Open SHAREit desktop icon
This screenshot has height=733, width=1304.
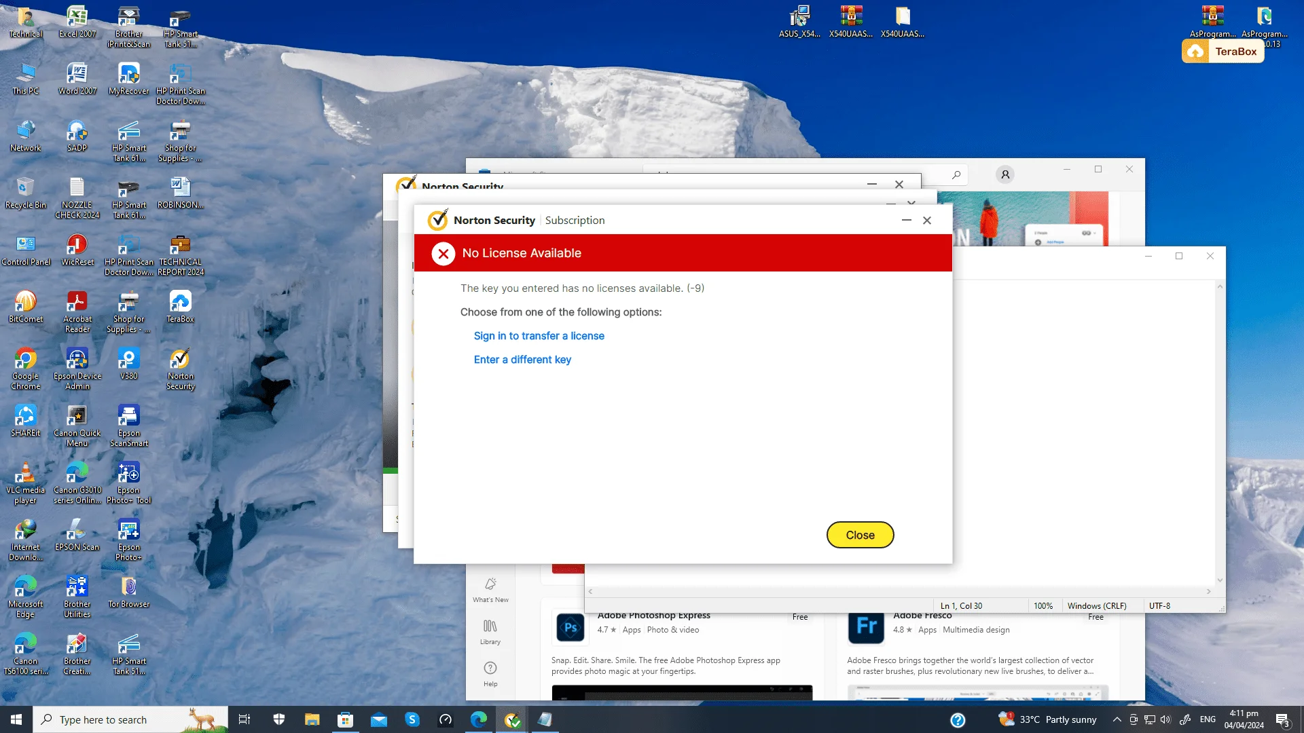[x=26, y=421]
